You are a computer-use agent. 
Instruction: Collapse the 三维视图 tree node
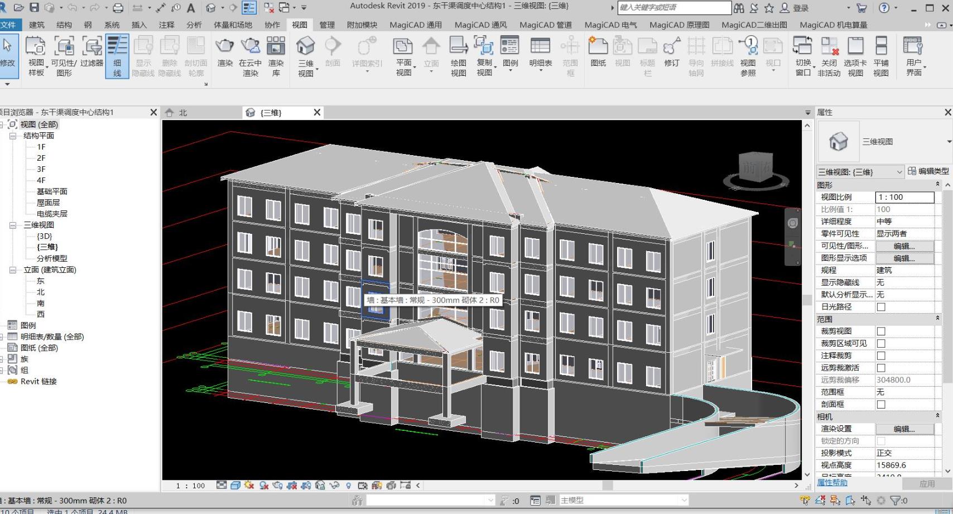pos(13,225)
